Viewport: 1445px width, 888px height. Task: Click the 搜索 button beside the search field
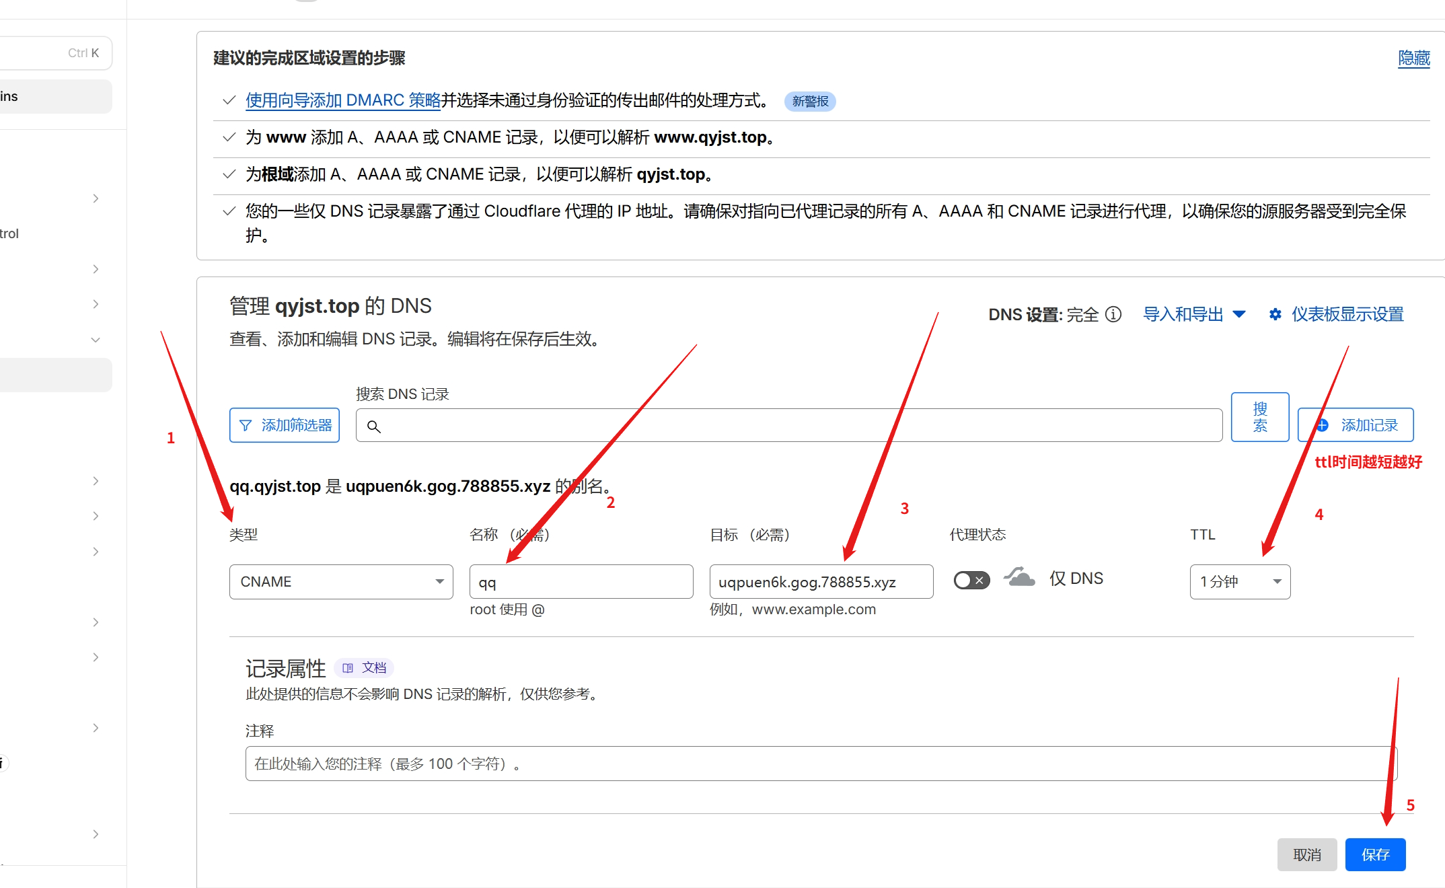(x=1259, y=417)
